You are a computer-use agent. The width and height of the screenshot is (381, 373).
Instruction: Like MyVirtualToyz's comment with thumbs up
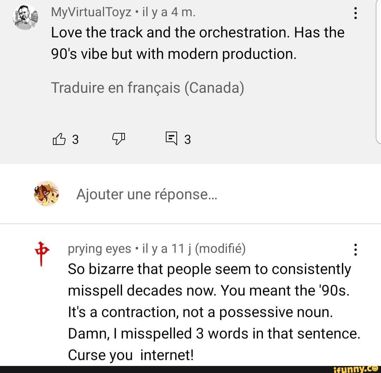pyautogui.click(x=59, y=140)
